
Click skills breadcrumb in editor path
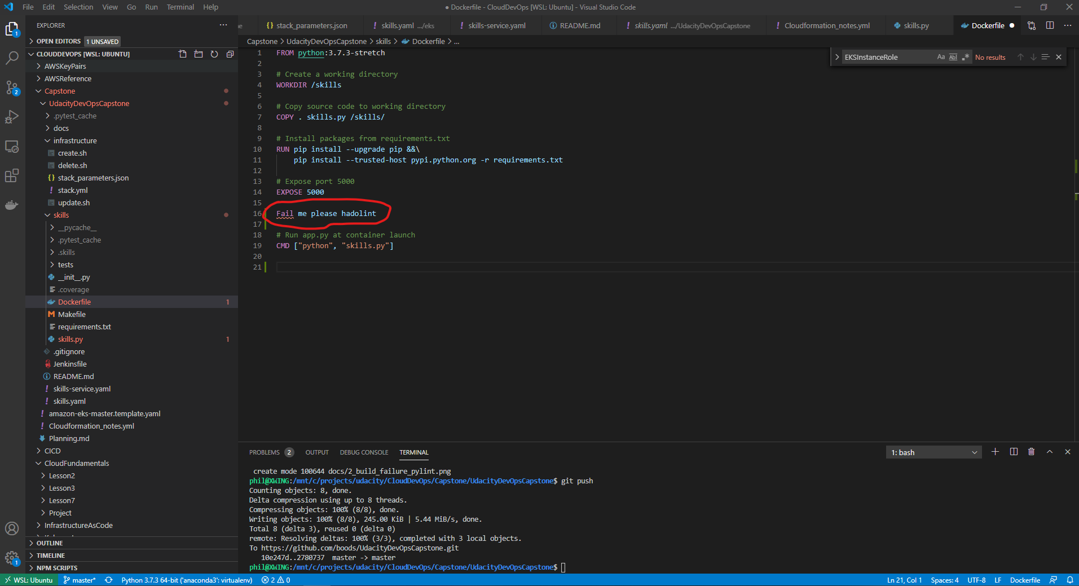click(383, 41)
